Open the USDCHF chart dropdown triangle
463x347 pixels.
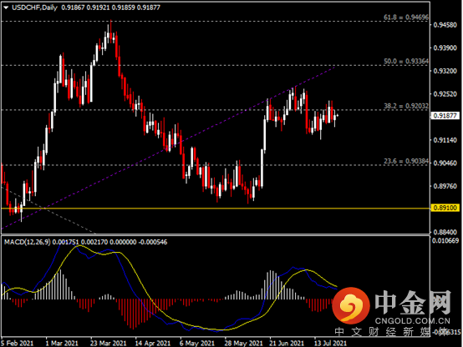6,8
